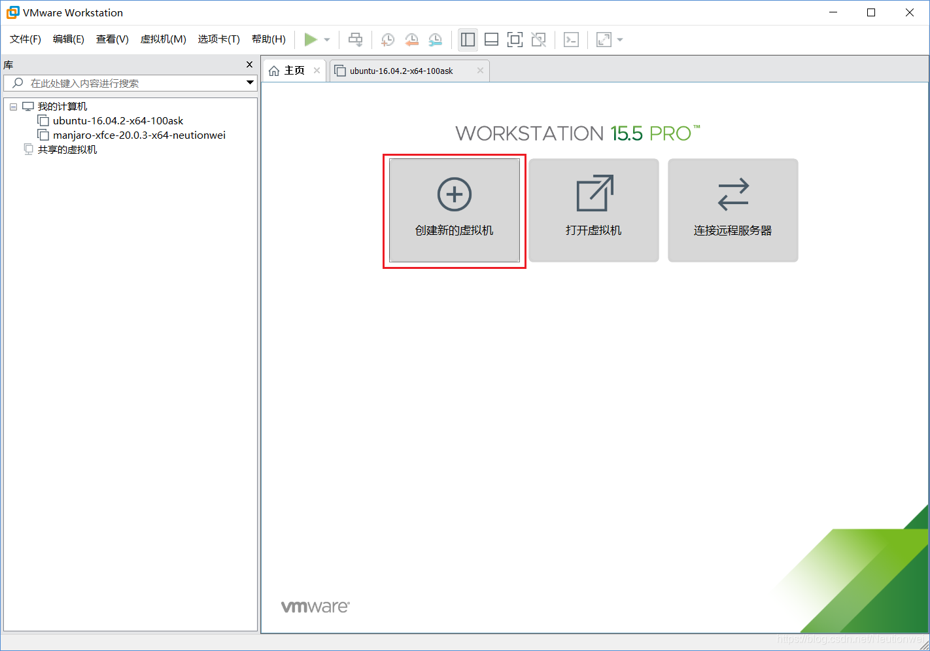Close the ubuntu-16.04.2-x64-100ask tab
Image resolution: width=930 pixels, height=651 pixels.
(x=480, y=71)
